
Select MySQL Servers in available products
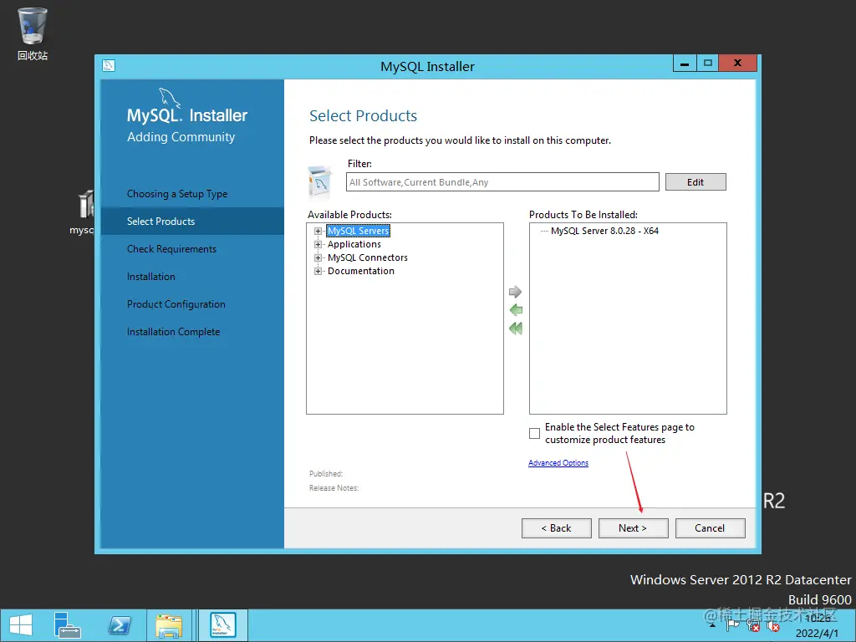358,231
